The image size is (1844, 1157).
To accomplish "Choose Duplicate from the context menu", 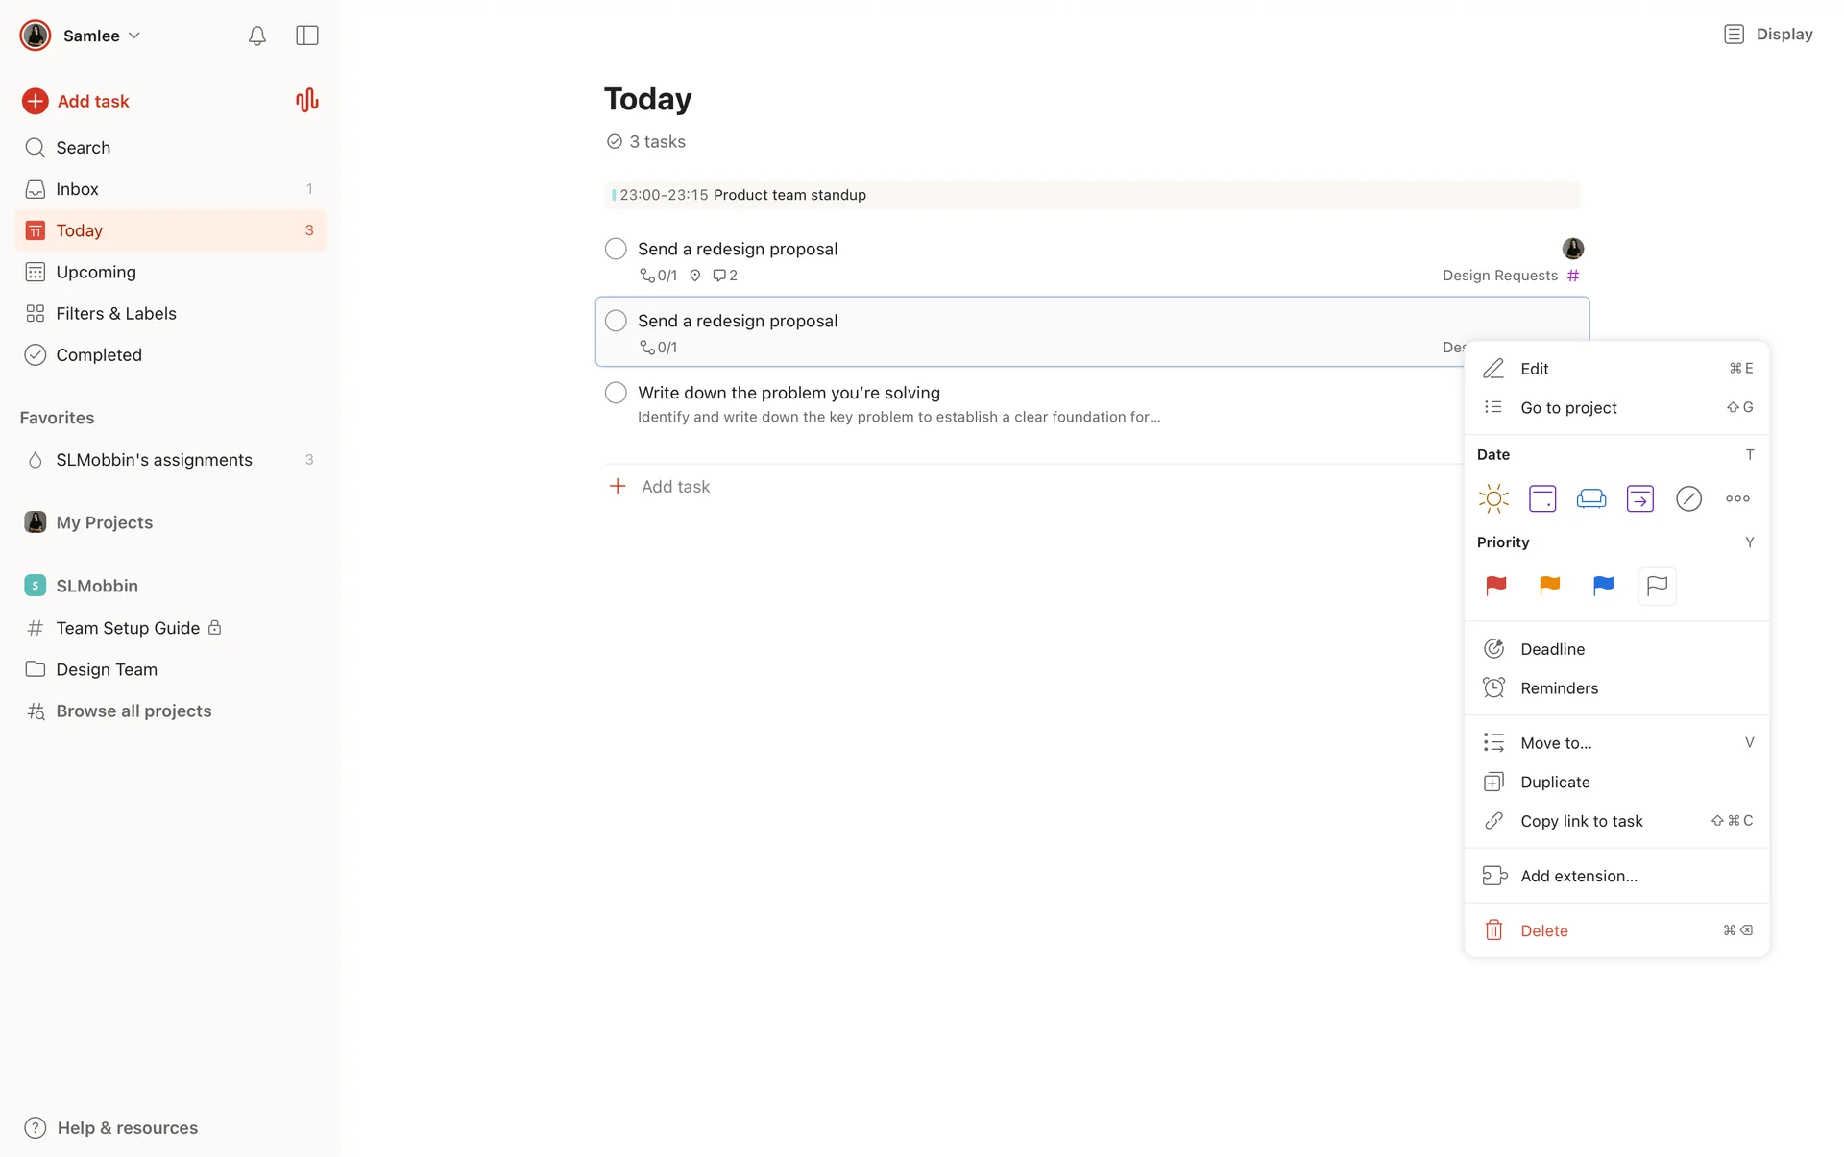I will pyautogui.click(x=1555, y=782).
